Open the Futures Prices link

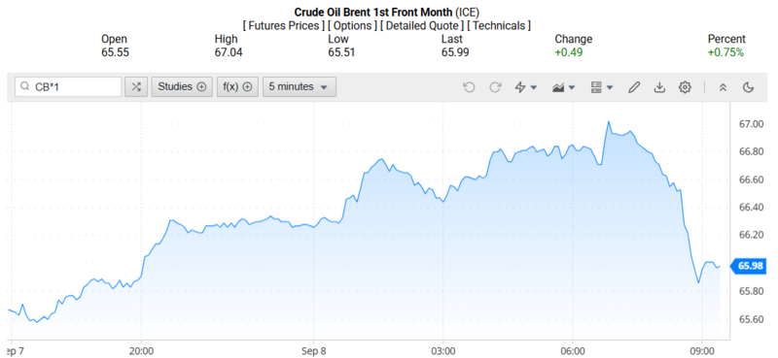click(284, 25)
